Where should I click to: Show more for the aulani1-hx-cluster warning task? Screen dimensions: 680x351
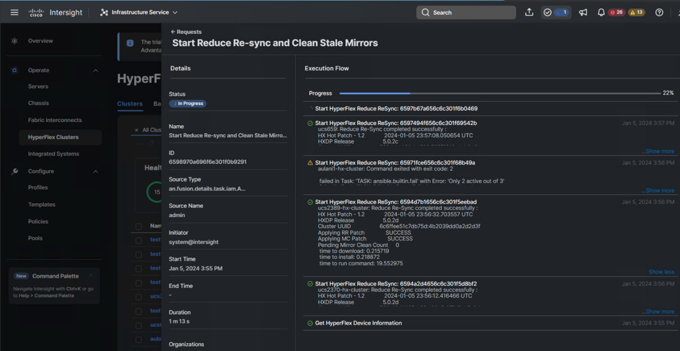click(x=658, y=190)
